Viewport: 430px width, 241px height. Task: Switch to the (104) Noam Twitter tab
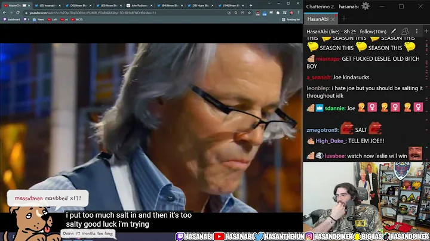point(231,5)
